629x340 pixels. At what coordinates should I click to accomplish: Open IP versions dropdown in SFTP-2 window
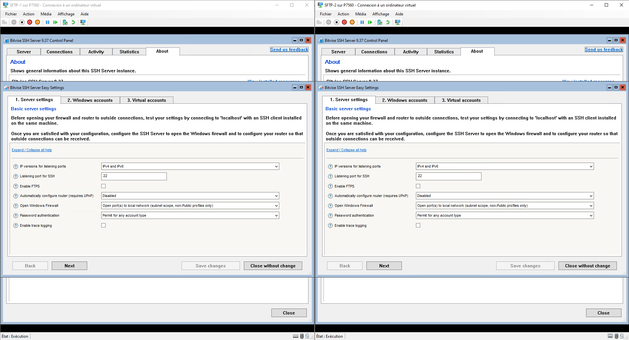tap(505, 166)
